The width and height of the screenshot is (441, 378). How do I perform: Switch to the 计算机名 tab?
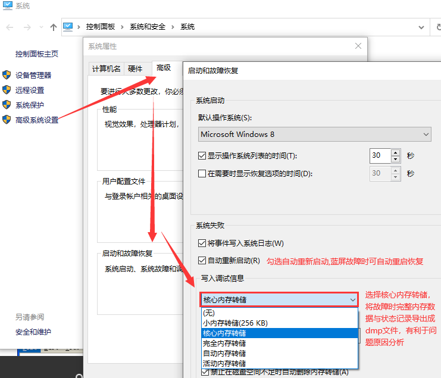[x=107, y=68]
